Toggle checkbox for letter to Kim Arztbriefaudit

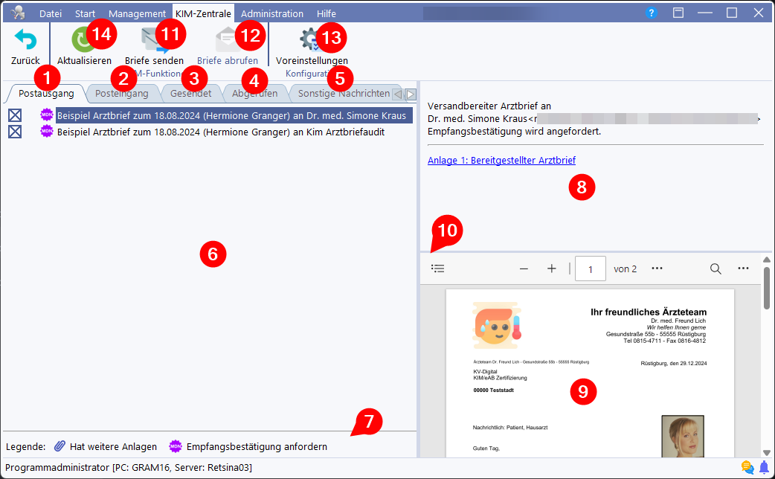click(15, 132)
